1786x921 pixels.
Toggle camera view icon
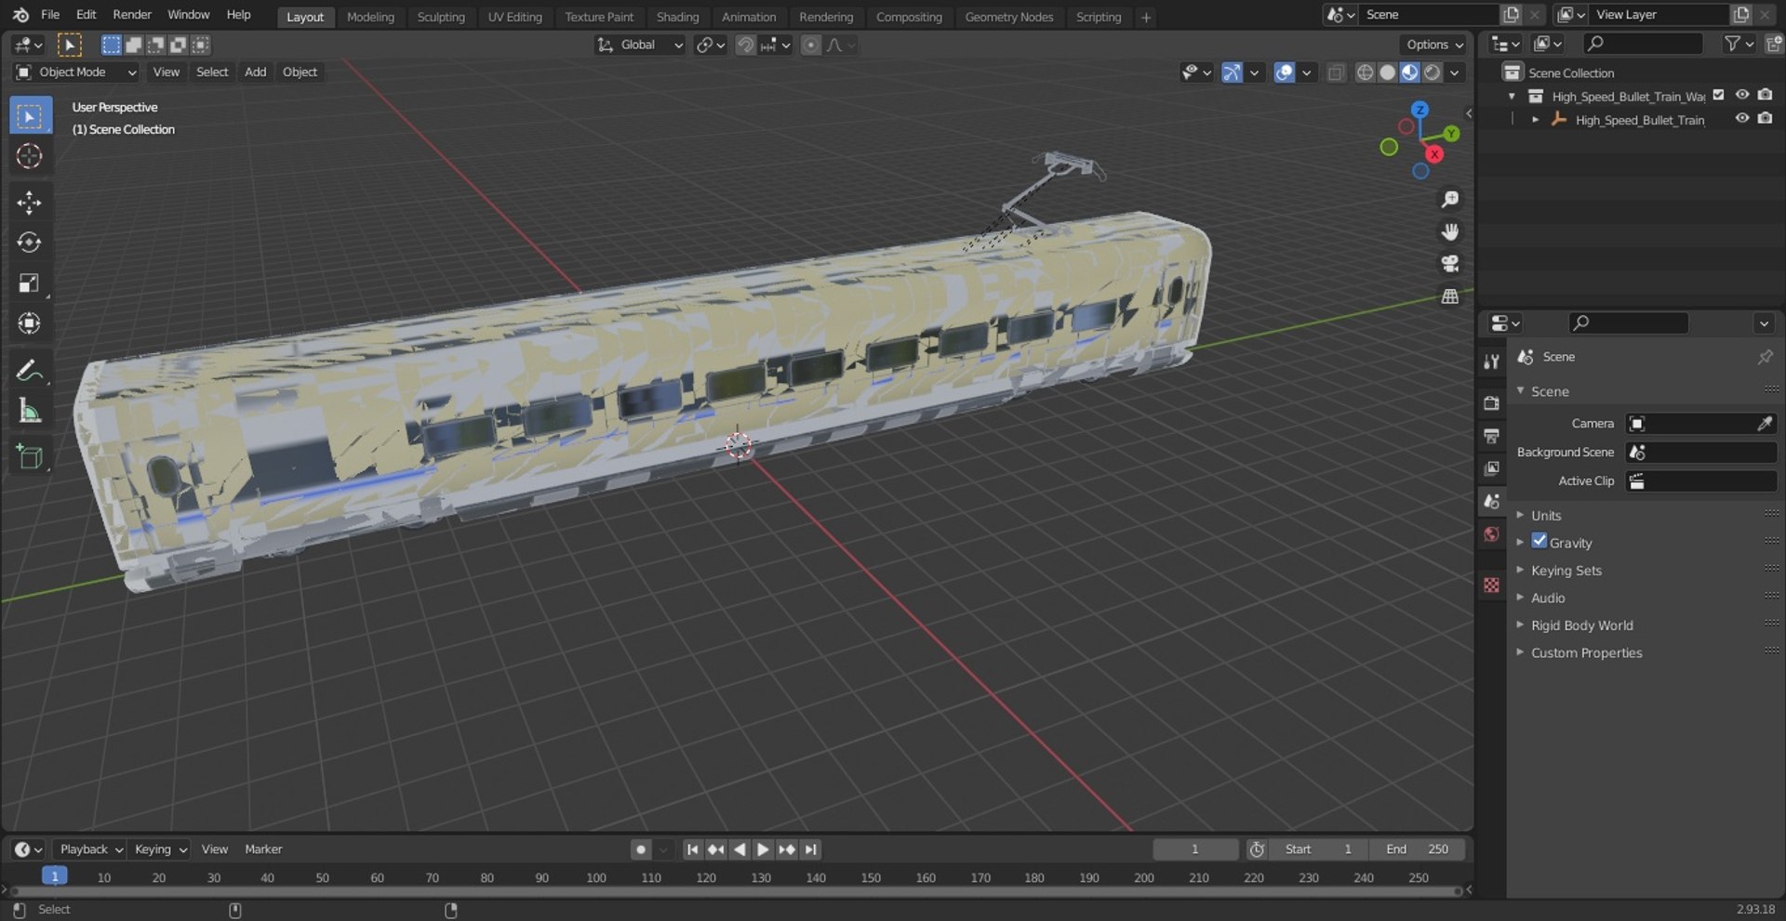pos(1449,264)
